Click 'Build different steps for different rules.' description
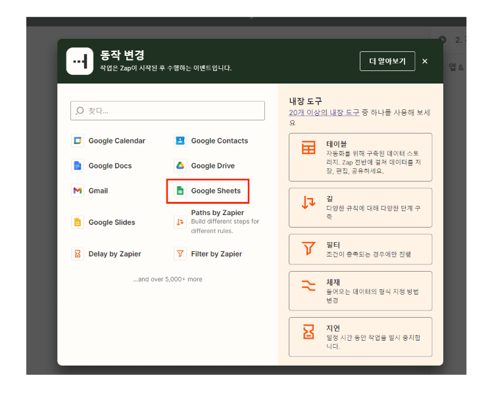The height and width of the screenshot is (394, 488). [x=225, y=226]
